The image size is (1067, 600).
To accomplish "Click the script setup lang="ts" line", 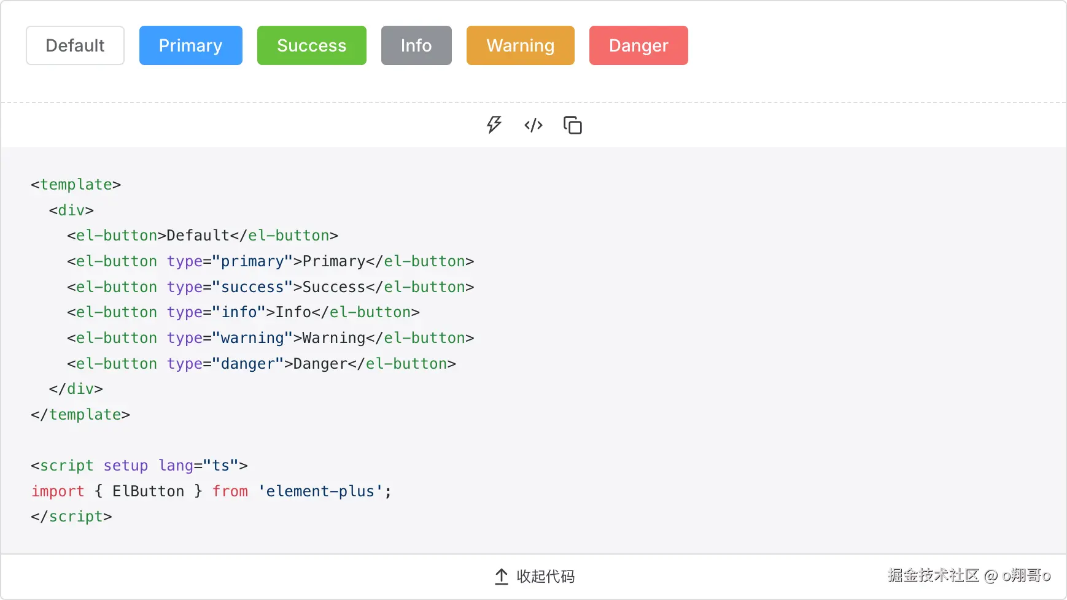I will [139, 466].
